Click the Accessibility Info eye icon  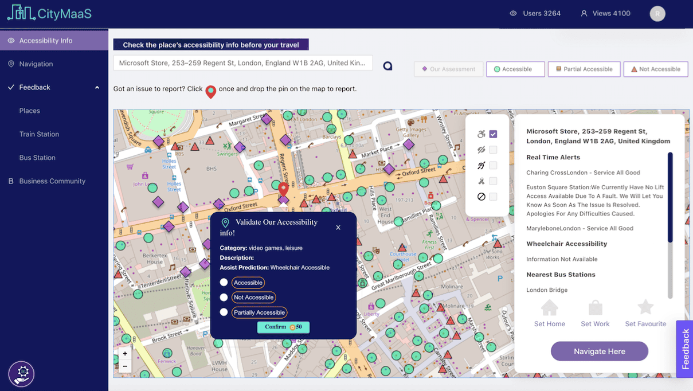tap(11, 41)
